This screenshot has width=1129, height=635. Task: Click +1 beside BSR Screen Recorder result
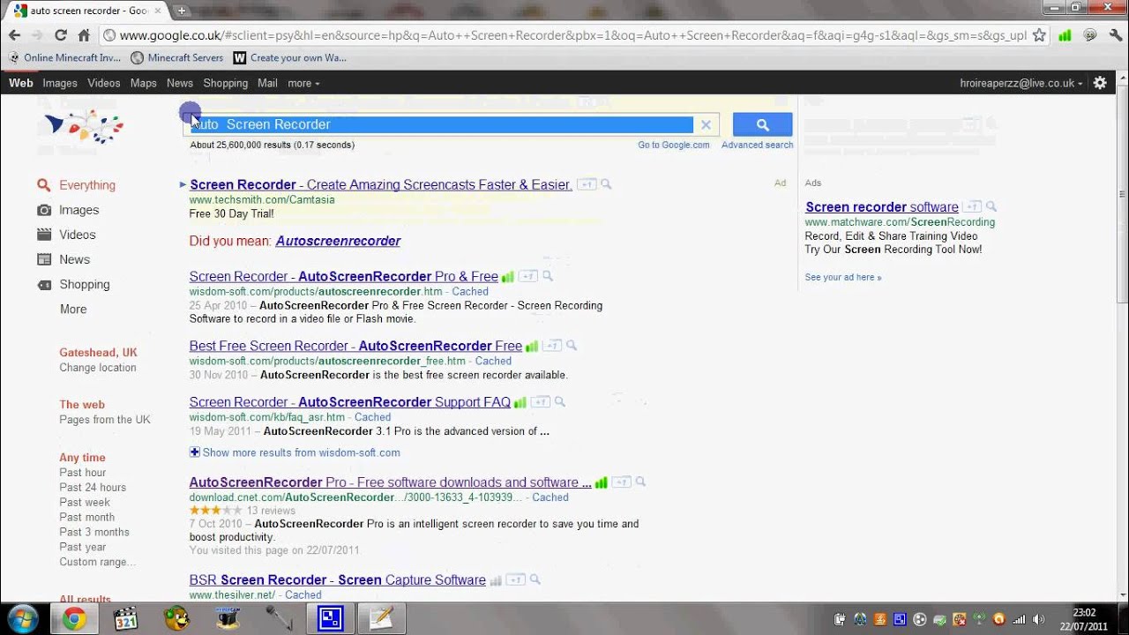(x=516, y=579)
